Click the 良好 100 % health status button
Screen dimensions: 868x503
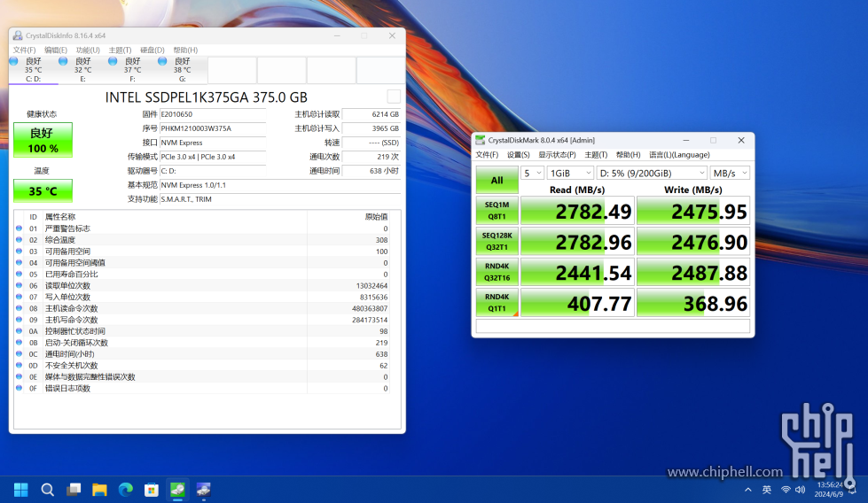[x=43, y=141]
